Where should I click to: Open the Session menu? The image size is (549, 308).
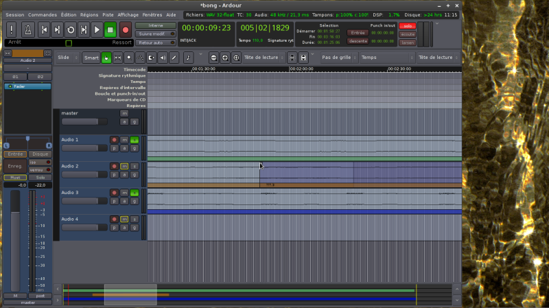[14, 14]
